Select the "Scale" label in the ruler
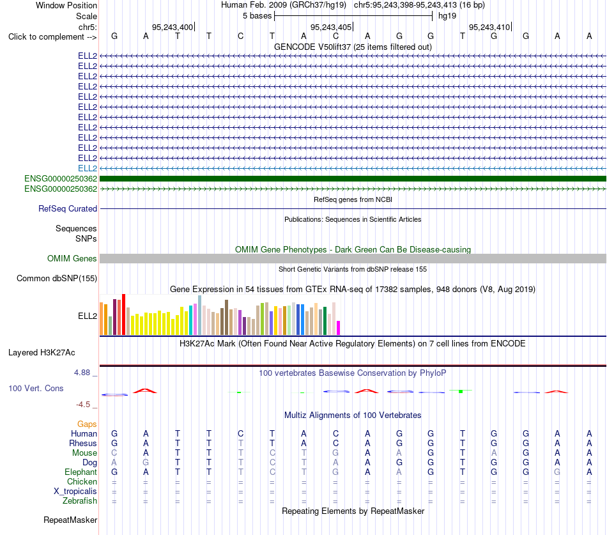 tap(86, 16)
